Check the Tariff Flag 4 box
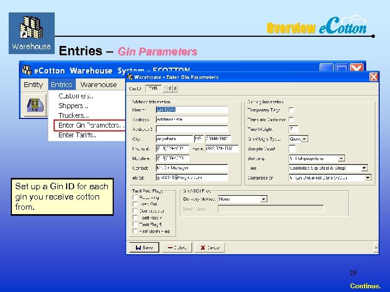Image resolution: width=390 pixels, height=292 pixels. click(135, 217)
